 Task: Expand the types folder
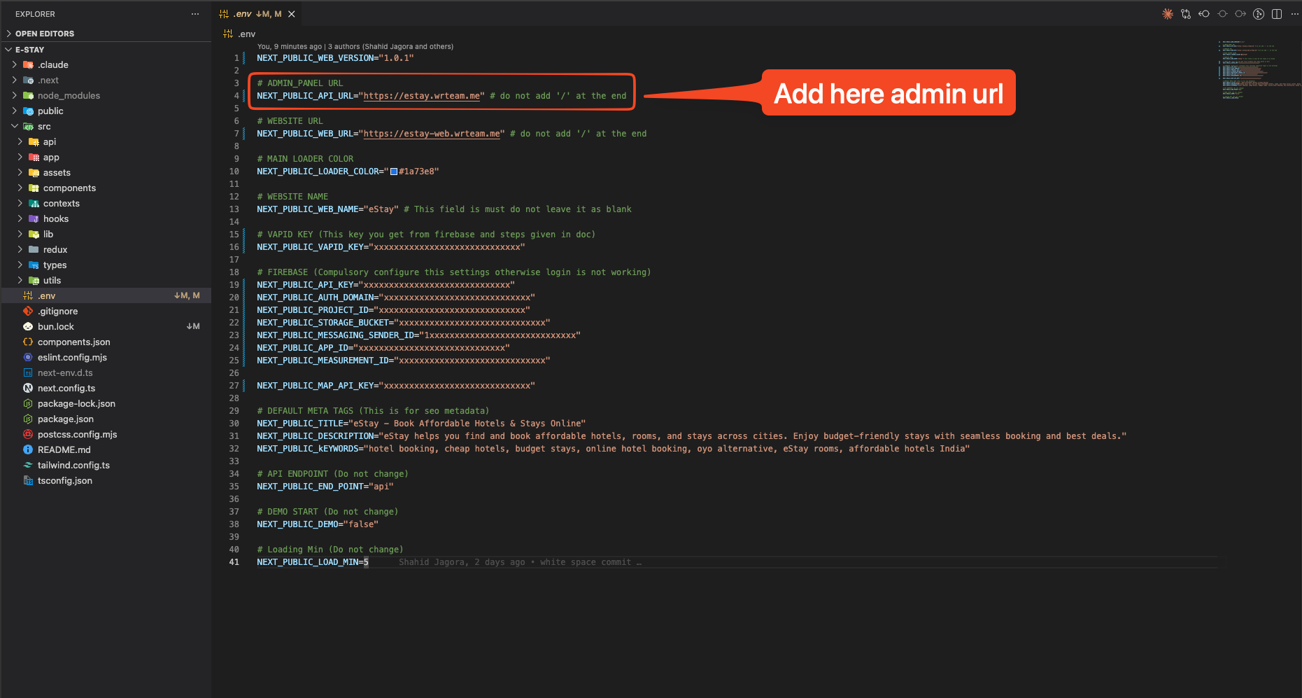click(55, 265)
